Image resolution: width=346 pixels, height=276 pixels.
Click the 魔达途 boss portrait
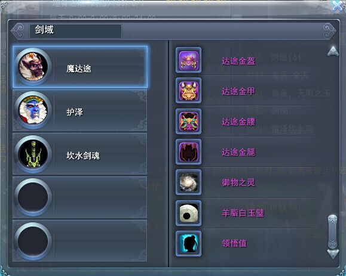33,67
